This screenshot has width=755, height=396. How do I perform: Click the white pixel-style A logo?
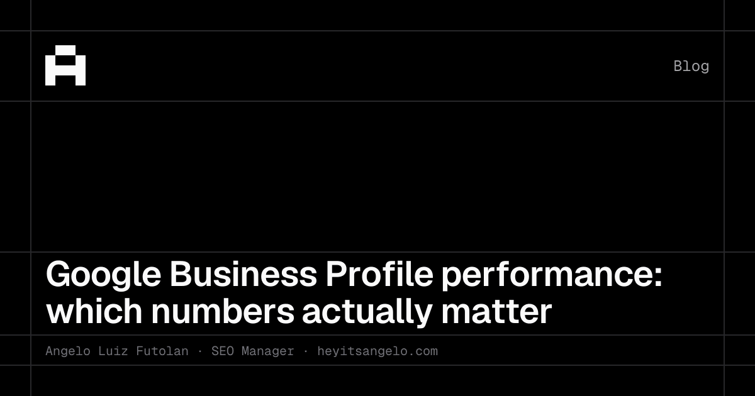point(65,65)
